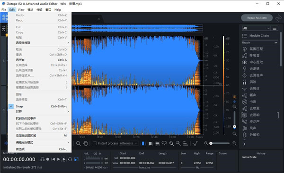The image size is (284, 173).
Task: Adjust the vertical zoom slider handle
Action: click(x=235, y=127)
